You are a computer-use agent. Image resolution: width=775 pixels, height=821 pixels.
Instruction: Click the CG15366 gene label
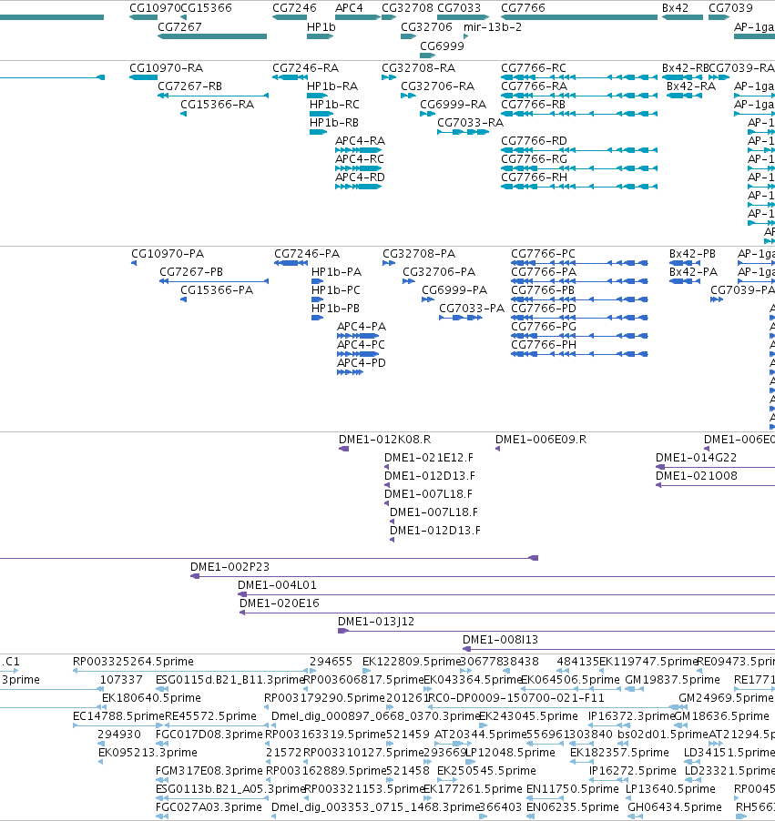pyautogui.click(x=206, y=8)
